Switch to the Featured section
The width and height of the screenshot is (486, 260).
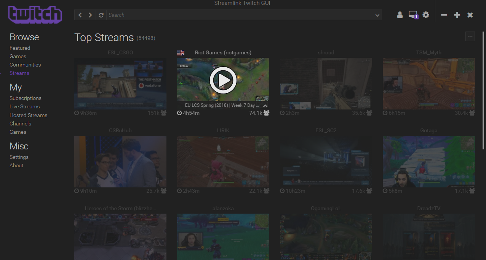click(x=20, y=48)
